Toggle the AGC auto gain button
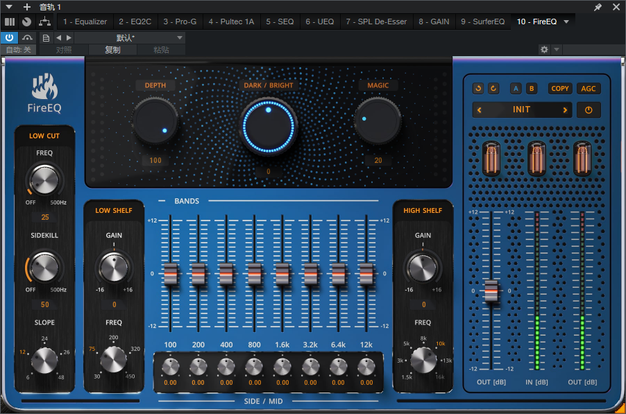Viewport: 626px width, 414px height. point(588,89)
